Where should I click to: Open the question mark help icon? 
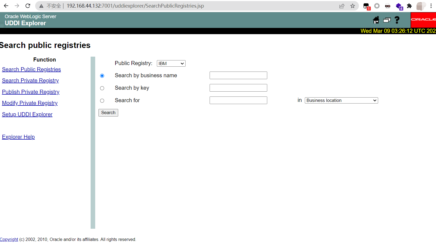pyautogui.click(x=397, y=20)
